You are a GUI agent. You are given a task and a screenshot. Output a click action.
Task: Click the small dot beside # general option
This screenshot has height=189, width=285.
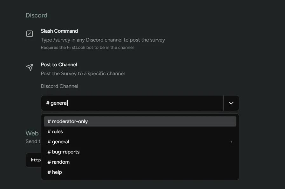pyautogui.click(x=231, y=142)
